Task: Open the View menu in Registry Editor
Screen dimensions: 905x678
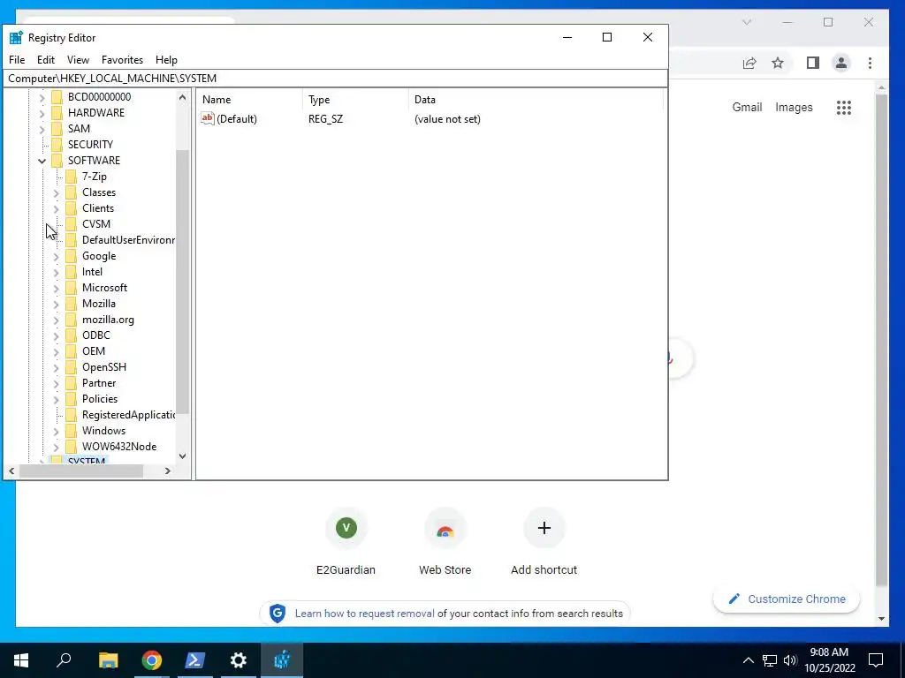Action: pos(78,60)
